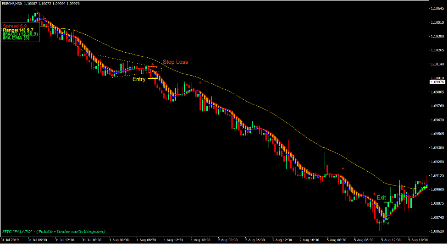Click price level 1.08620 on the axis
The height and width of the screenshot is (244, 448).
click(x=437, y=232)
